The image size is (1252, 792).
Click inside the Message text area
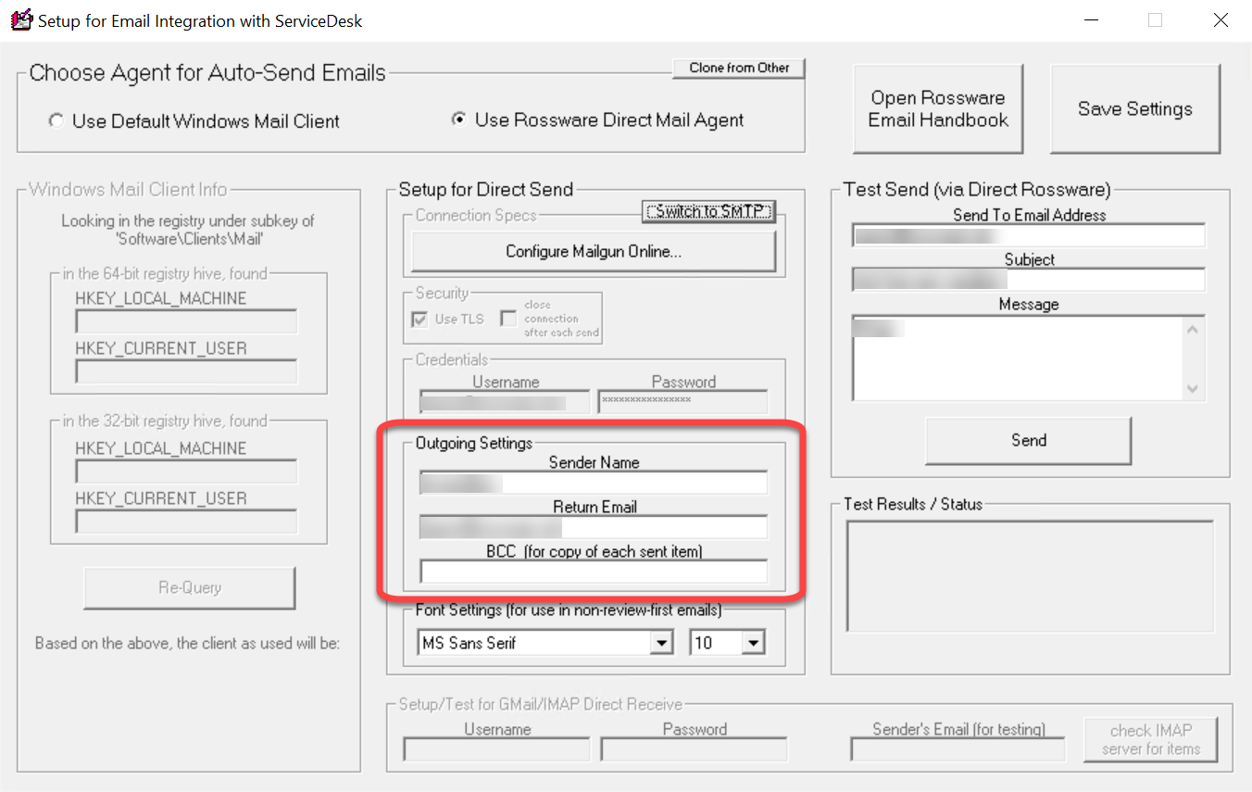(1019, 358)
